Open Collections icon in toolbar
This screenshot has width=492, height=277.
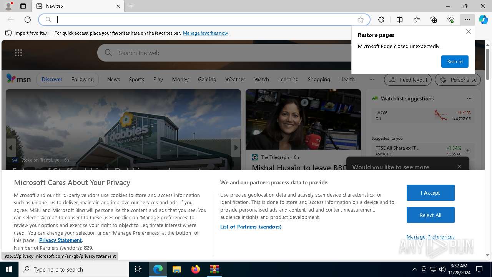pyautogui.click(x=434, y=20)
